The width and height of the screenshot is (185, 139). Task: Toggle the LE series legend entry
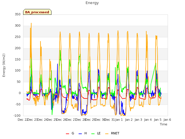coord(96,133)
